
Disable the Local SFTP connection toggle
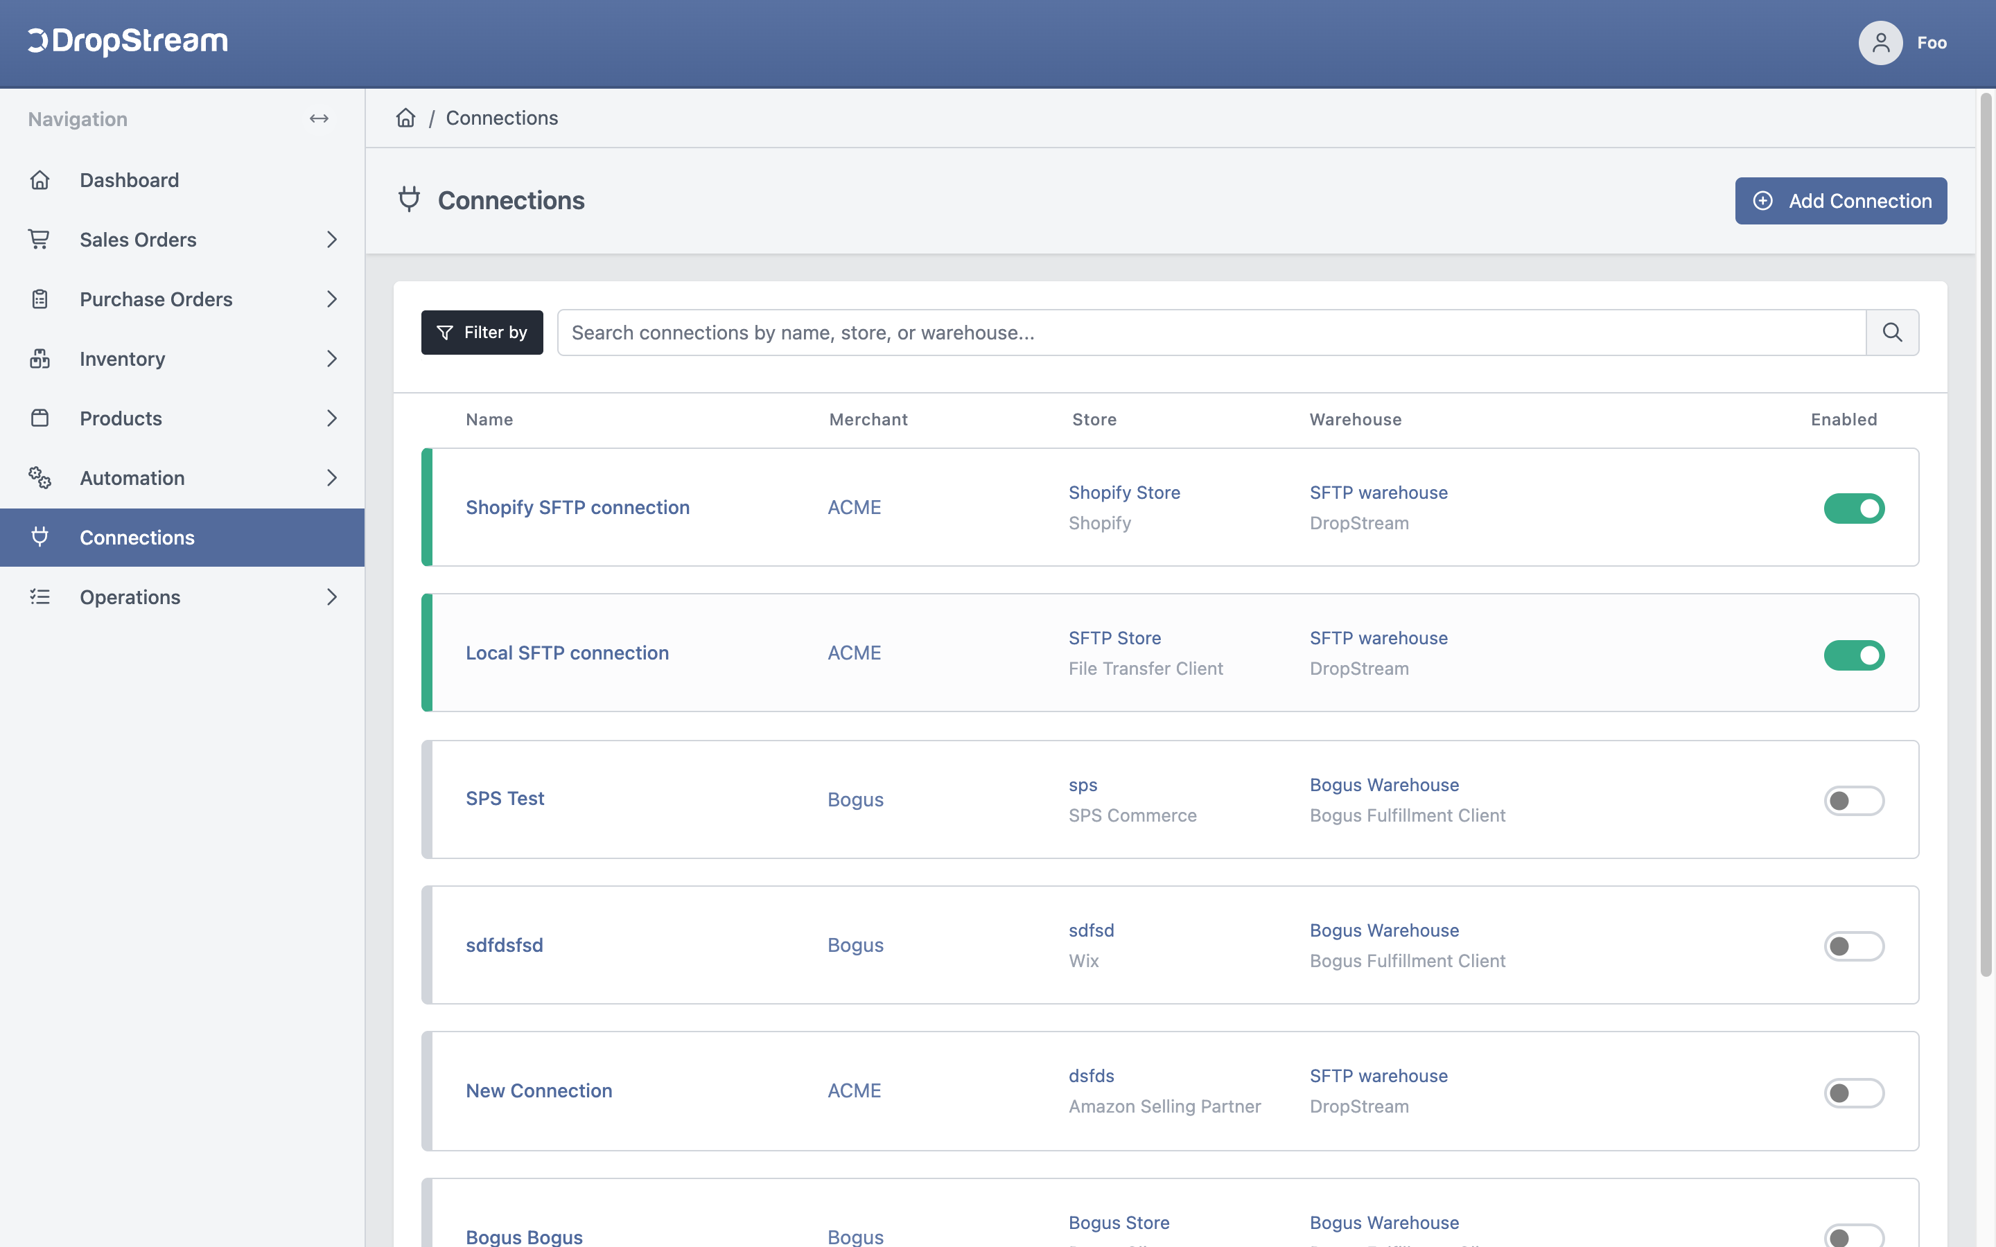coord(1854,655)
